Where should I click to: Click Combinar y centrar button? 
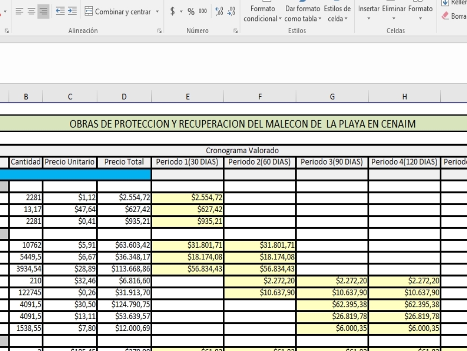coord(118,12)
